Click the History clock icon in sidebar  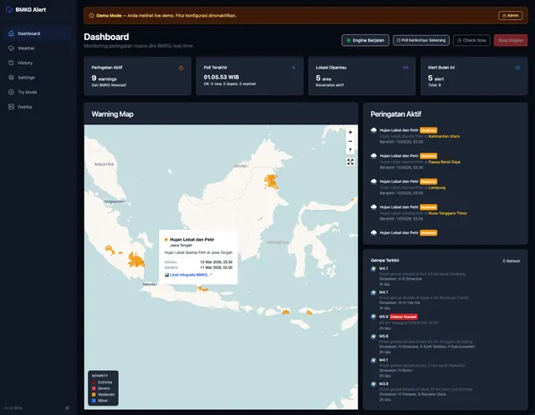(11, 63)
